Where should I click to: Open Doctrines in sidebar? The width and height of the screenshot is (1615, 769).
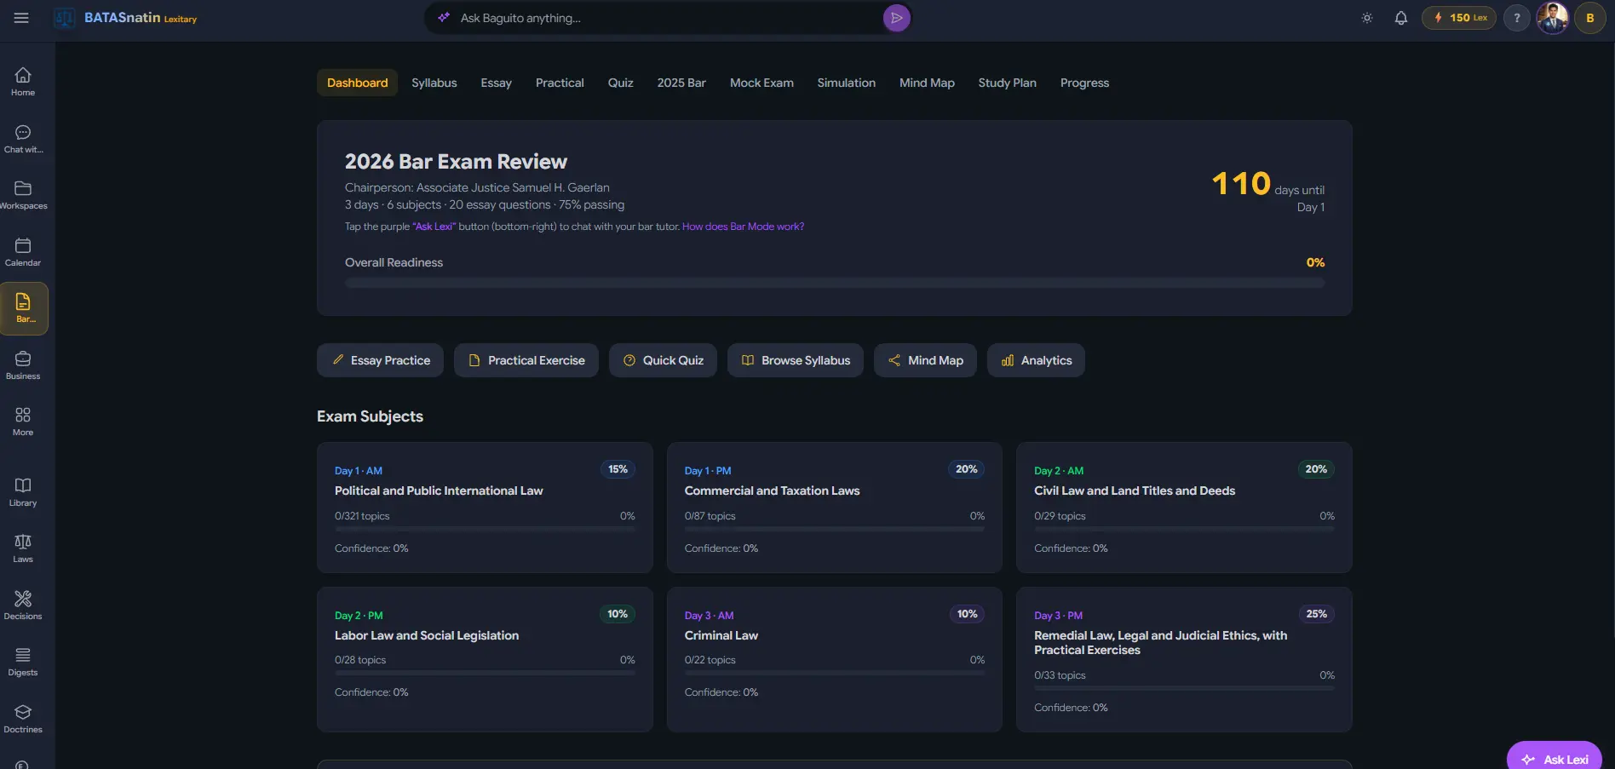pyautogui.click(x=23, y=719)
